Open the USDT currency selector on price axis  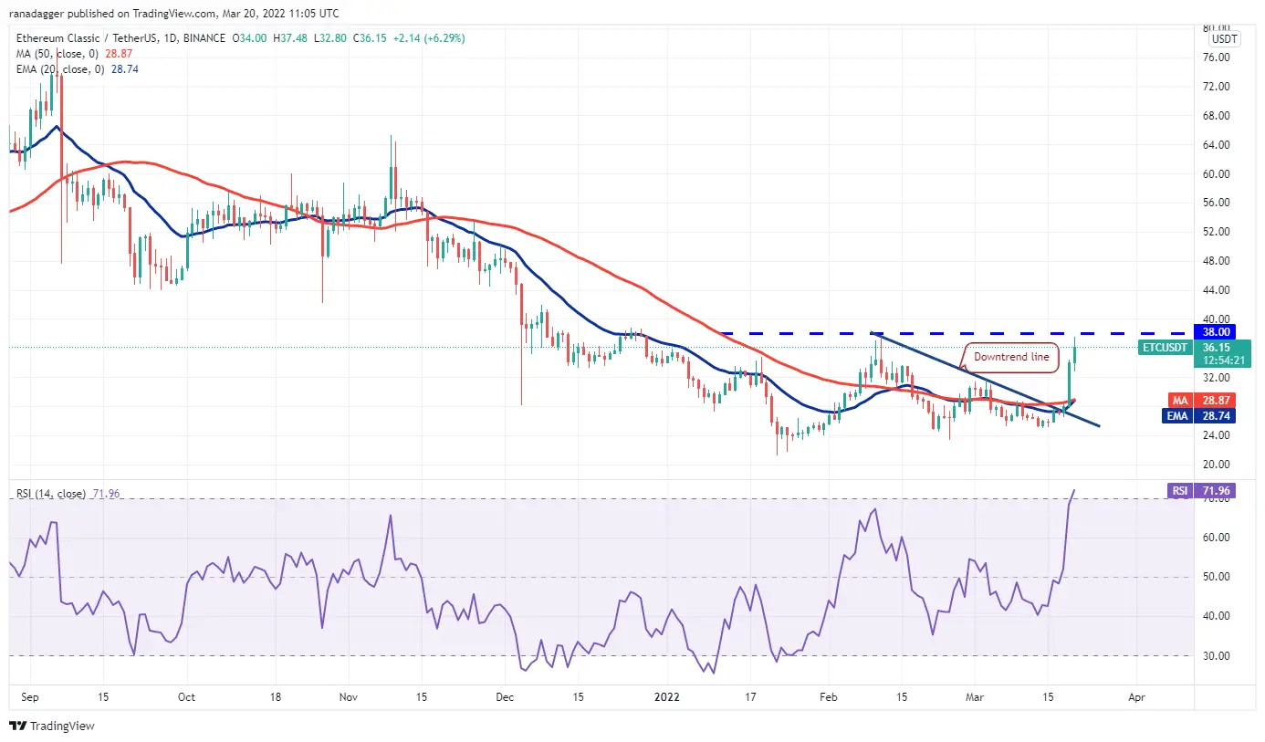point(1224,39)
